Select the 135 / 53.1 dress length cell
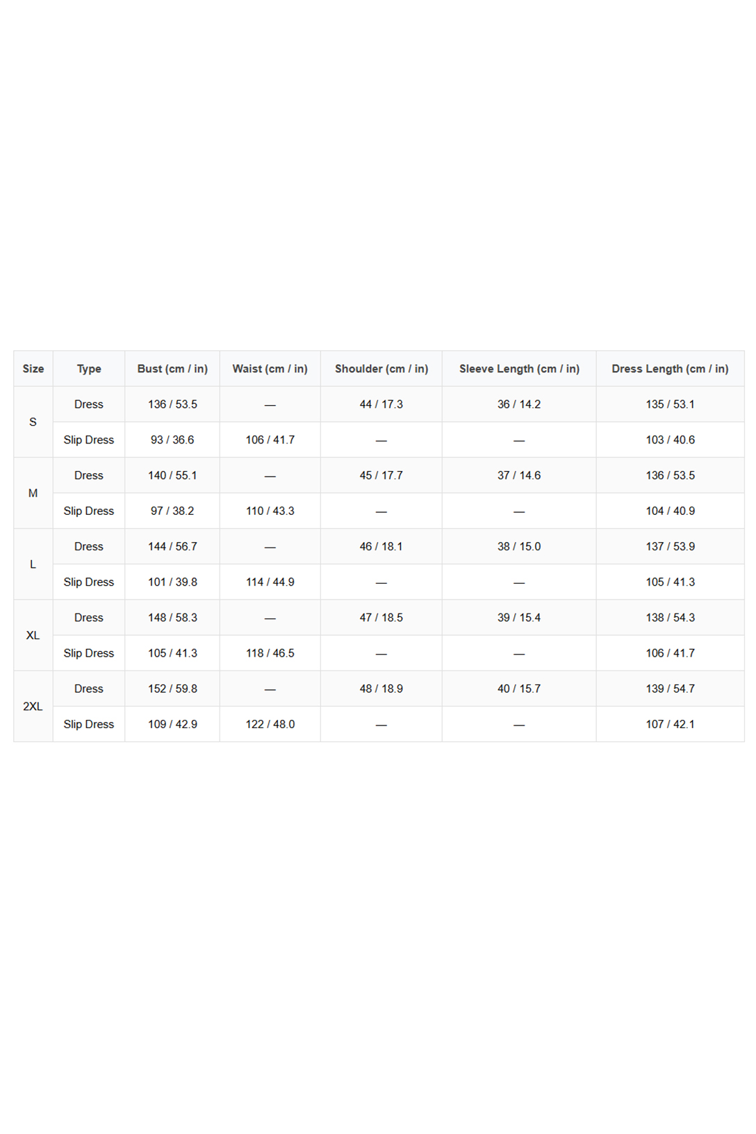The width and height of the screenshot is (756, 1134). pos(670,404)
